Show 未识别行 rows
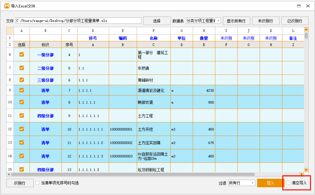This screenshot has height=195, width=315. (265, 21)
